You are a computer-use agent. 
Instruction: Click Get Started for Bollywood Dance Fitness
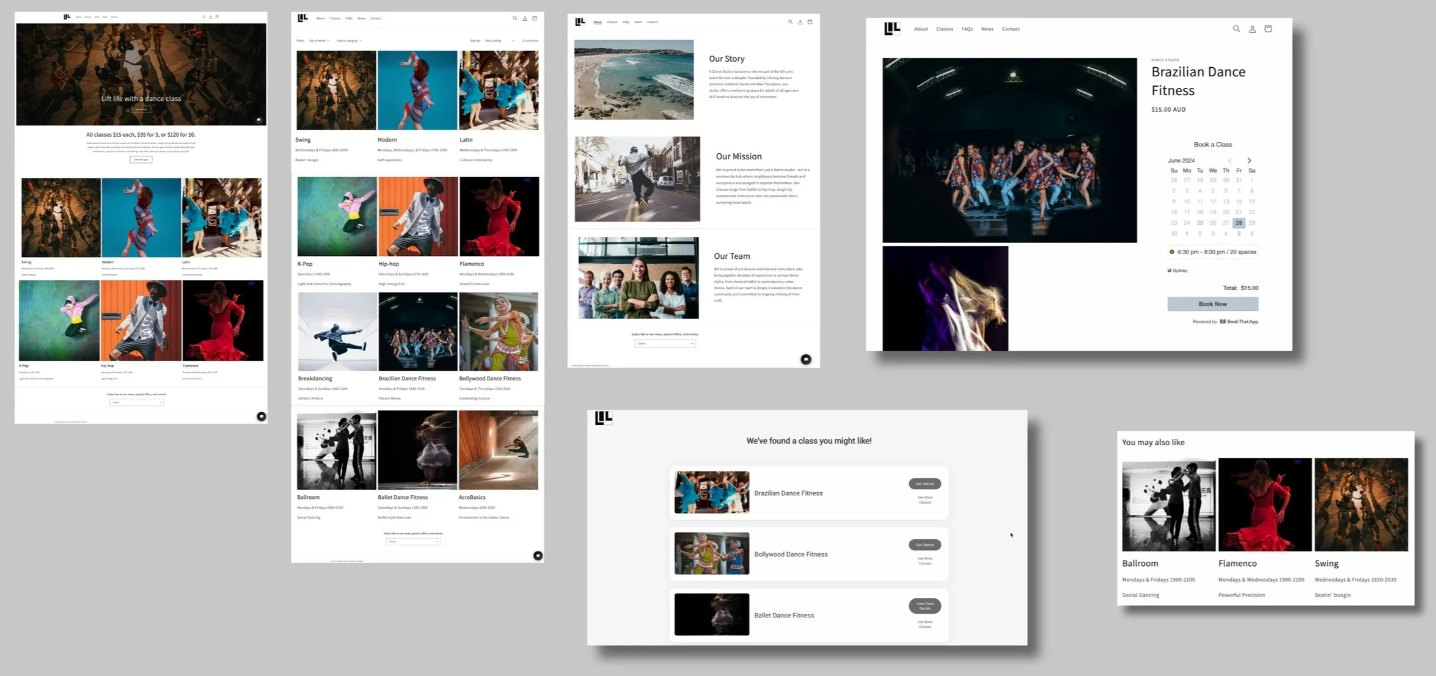click(x=925, y=545)
